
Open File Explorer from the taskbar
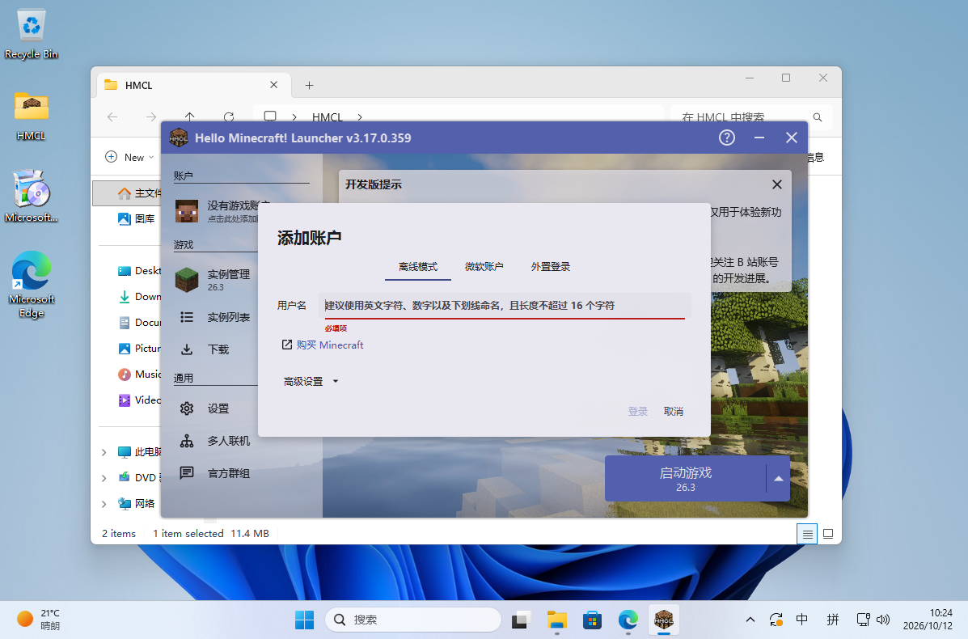click(x=557, y=620)
